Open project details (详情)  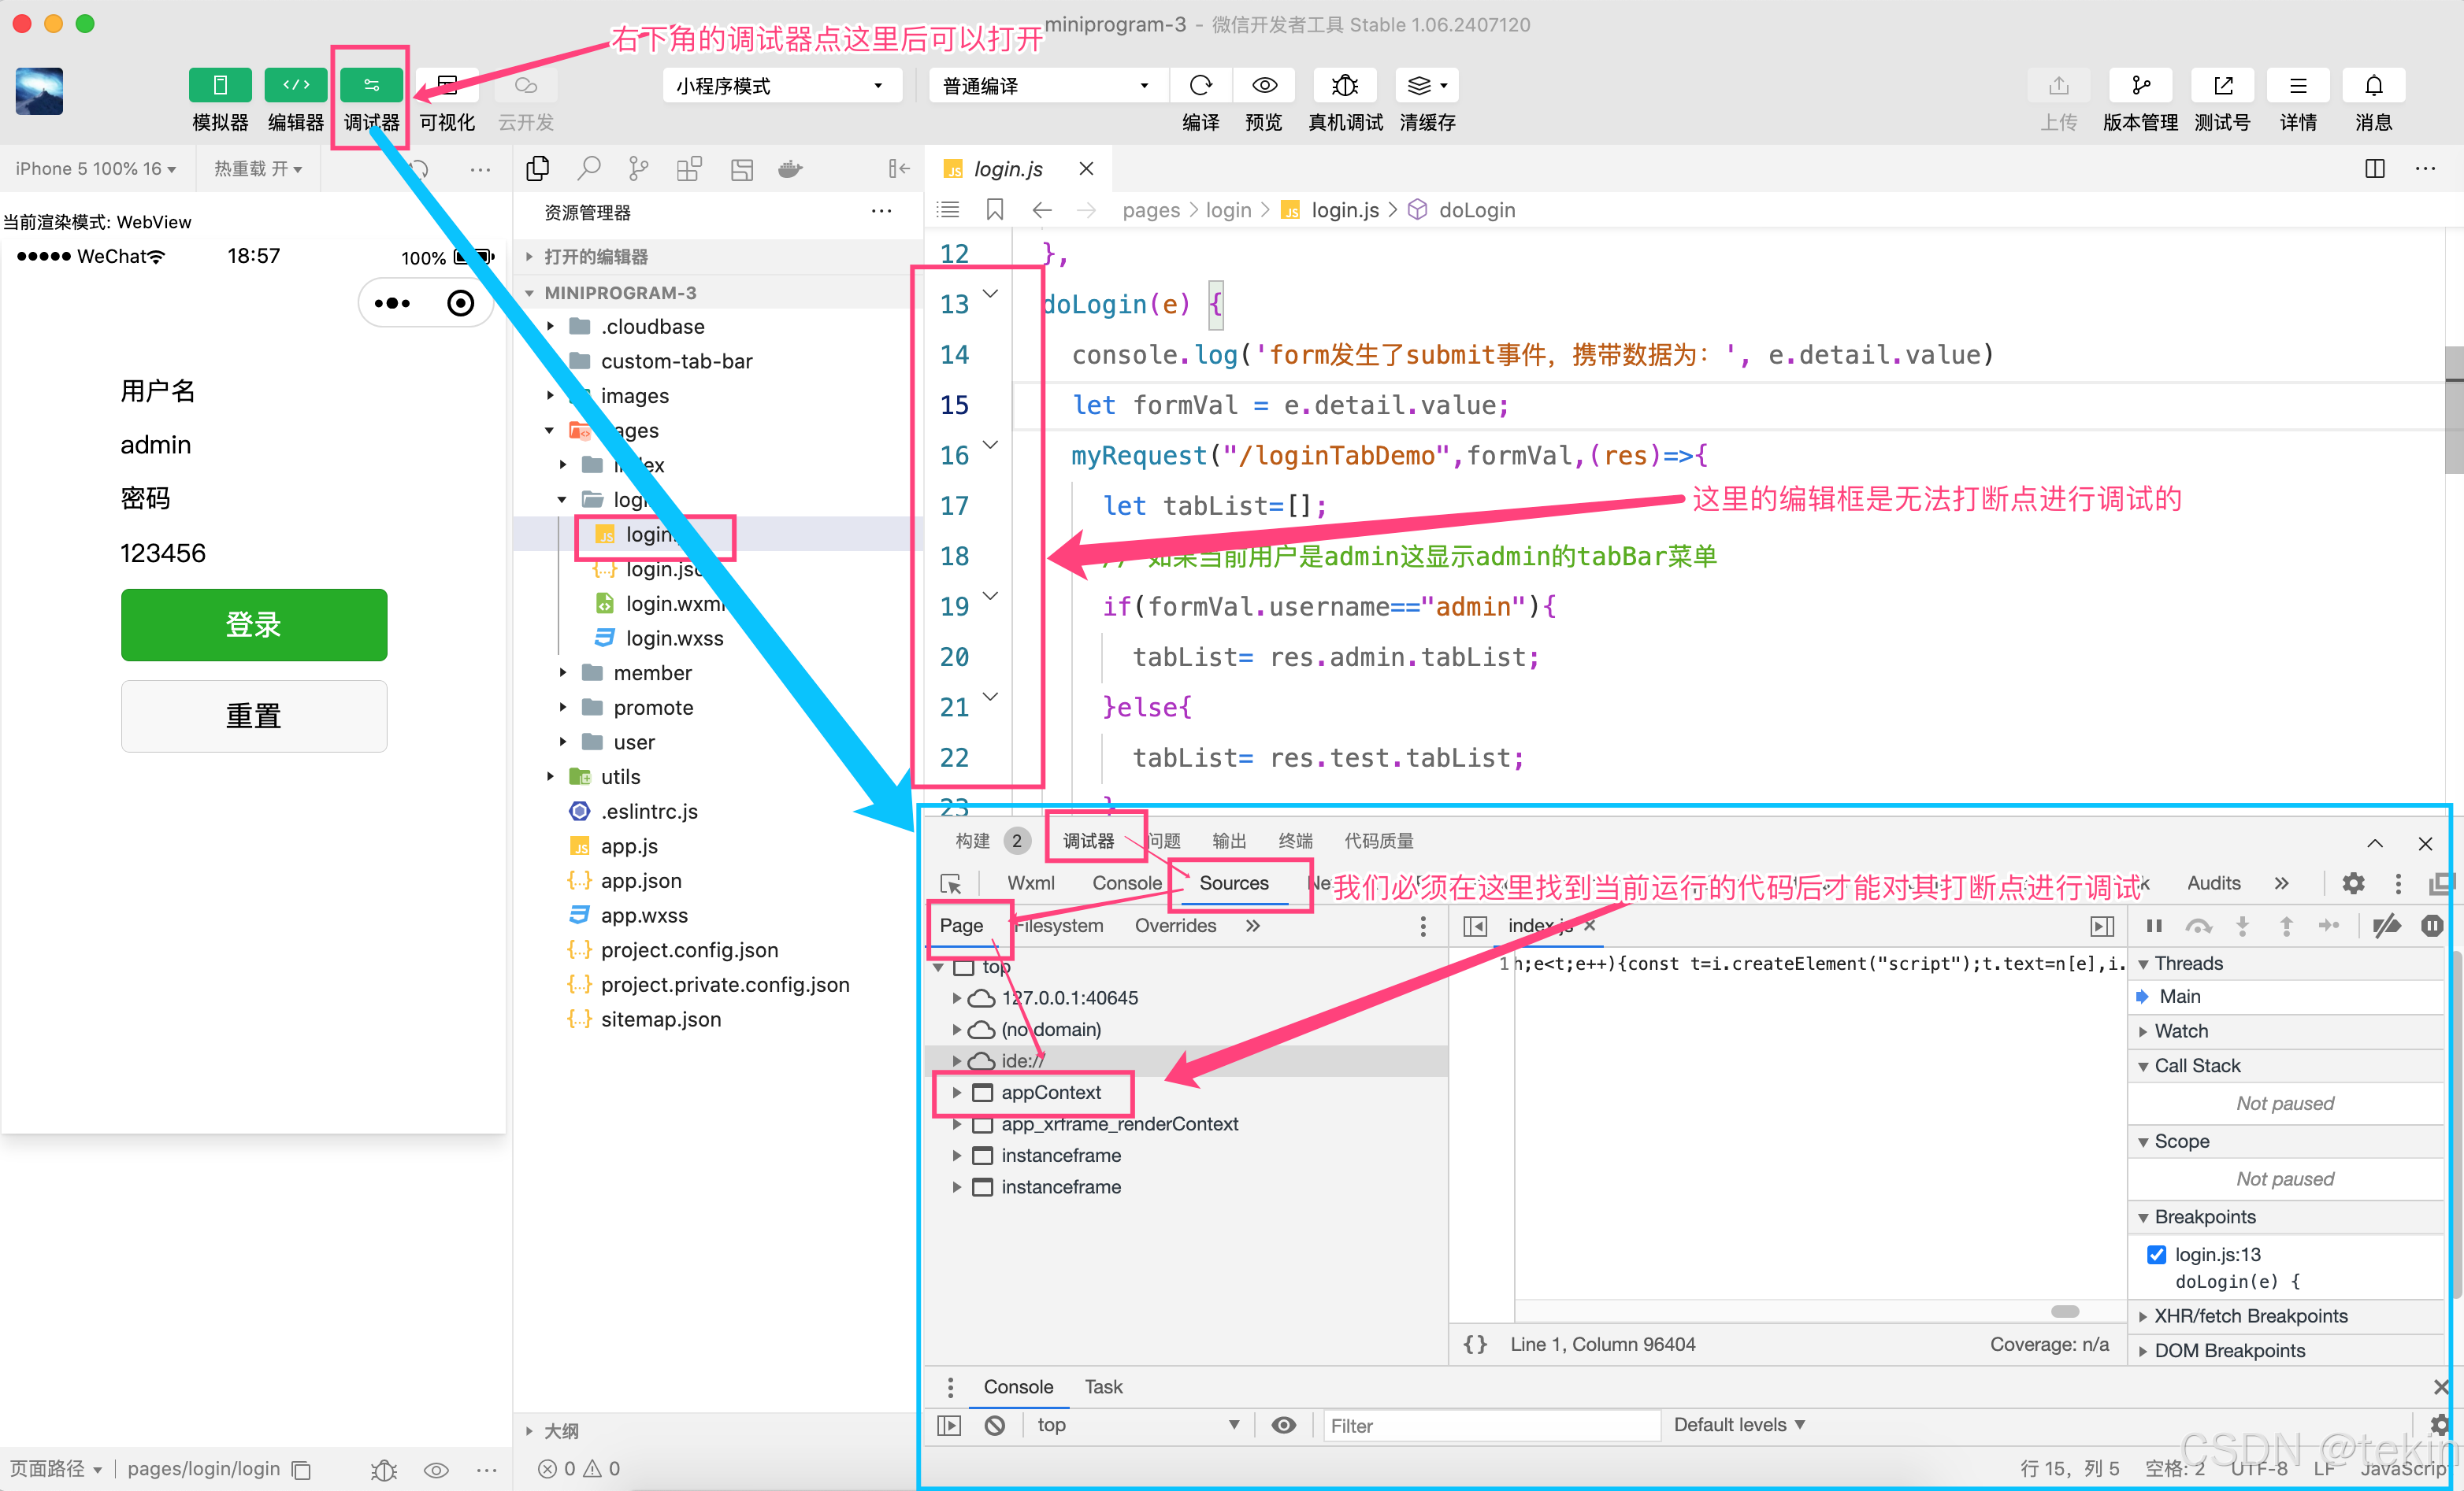coord(2298,86)
